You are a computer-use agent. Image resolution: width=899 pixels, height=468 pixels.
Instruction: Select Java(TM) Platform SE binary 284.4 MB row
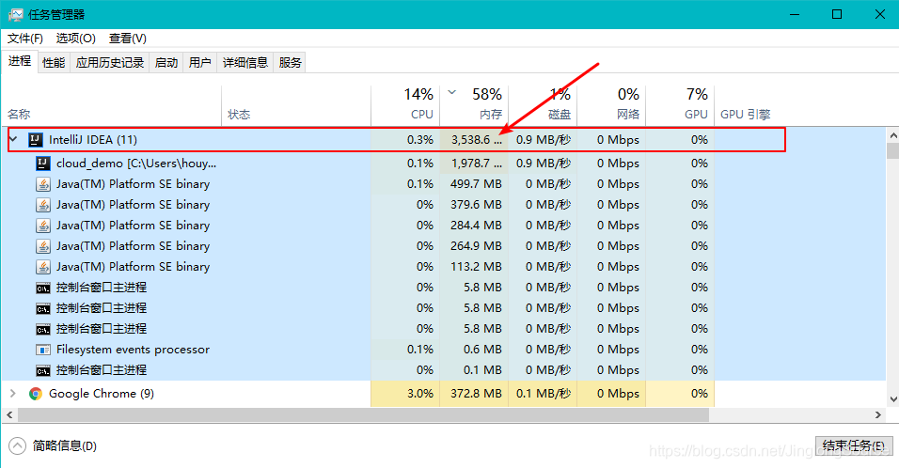(445, 226)
